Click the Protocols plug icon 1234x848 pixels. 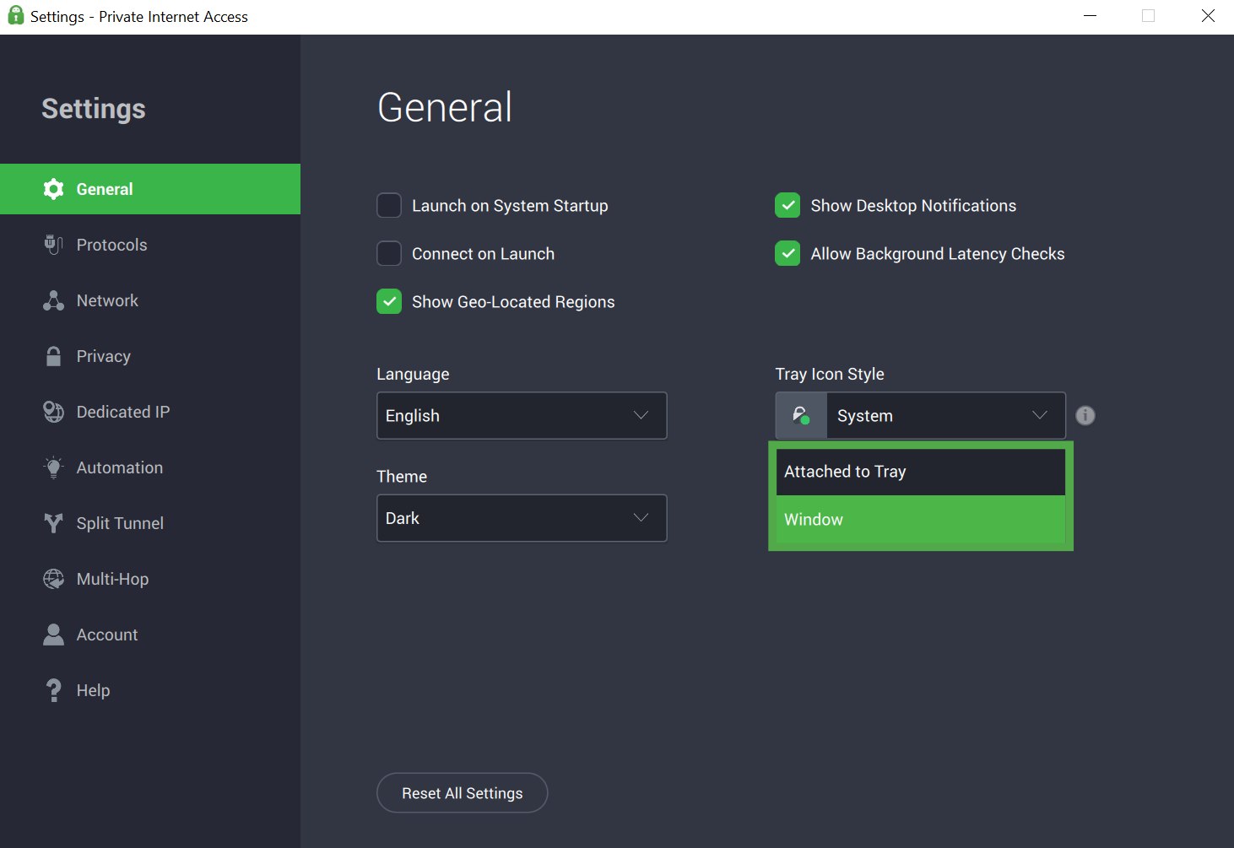[x=53, y=245]
